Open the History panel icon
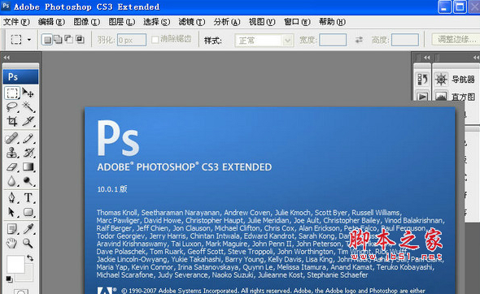Image resolution: width=480 pixels, height=294 pixels. pyautogui.click(x=422, y=80)
